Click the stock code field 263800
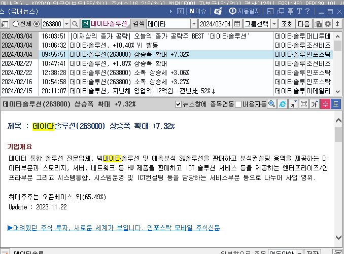Image resolution: width=344 pixels, height=254 pixels. click(52, 24)
